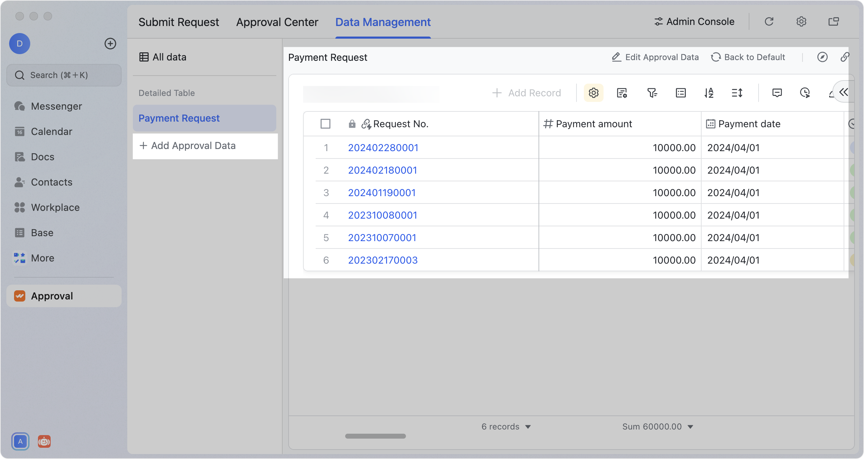864x459 pixels.
Task: Switch to the Submit Request tab
Action: 179,22
